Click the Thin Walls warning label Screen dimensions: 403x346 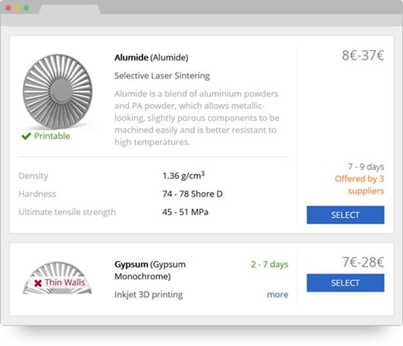pos(64,282)
